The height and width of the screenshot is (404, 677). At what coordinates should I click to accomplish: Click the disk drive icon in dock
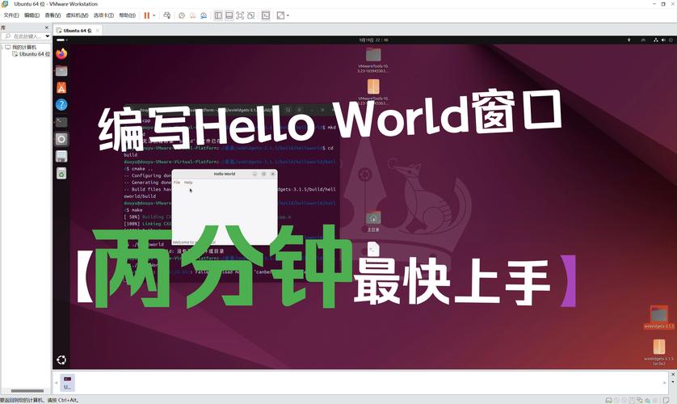pyautogui.click(x=61, y=156)
